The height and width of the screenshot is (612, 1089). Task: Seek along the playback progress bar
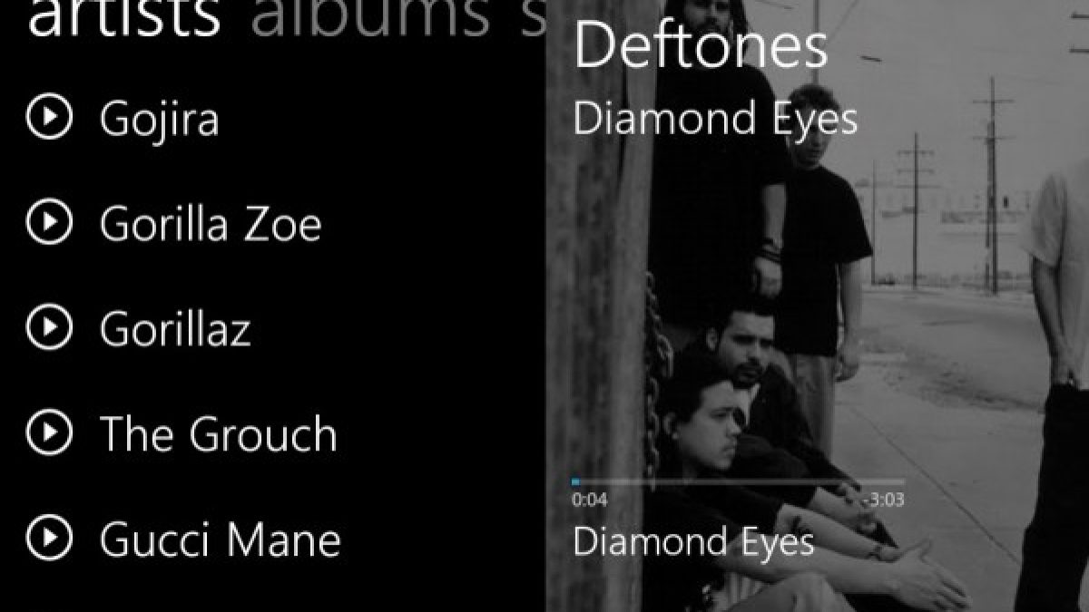pos(738,481)
